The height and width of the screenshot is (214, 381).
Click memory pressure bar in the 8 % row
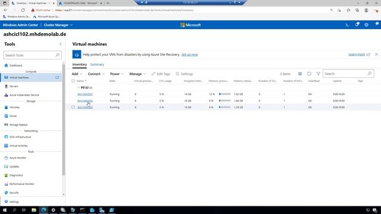(225, 107)
